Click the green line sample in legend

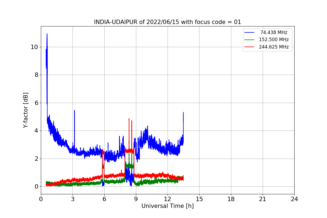250,40
